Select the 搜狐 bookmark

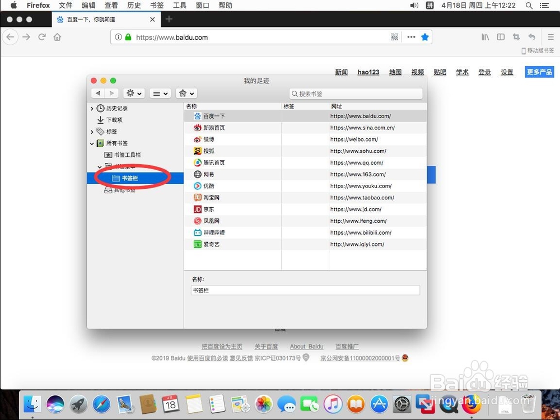(305, 151)
